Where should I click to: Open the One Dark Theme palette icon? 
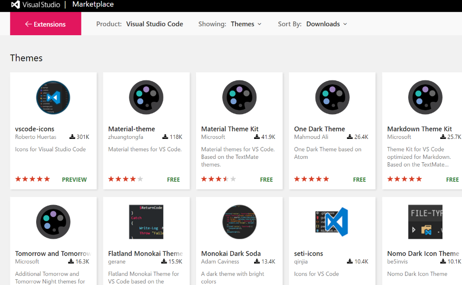pos(333,98)
